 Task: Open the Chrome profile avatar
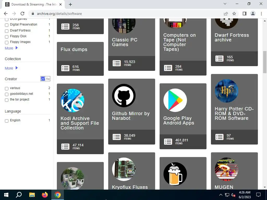tap(253, 14)
